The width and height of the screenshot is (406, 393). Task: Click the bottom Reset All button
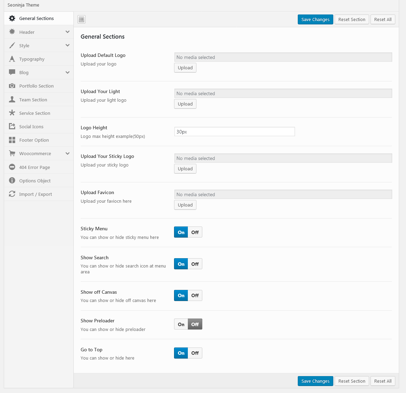coord(383,381)
